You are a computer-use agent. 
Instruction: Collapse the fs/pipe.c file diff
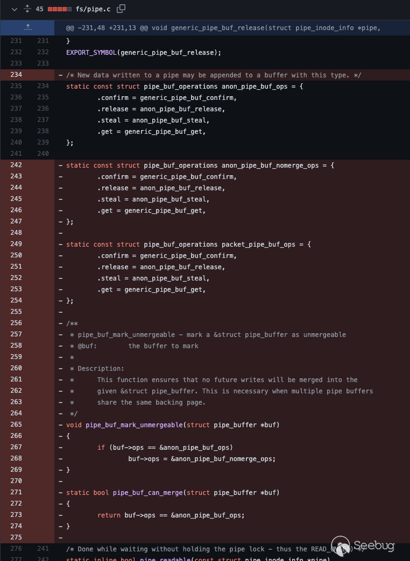coord(14,9)
